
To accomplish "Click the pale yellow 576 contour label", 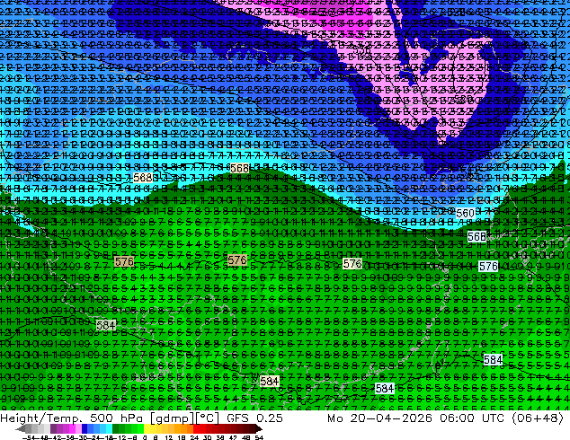I will [x=352, y=264].
